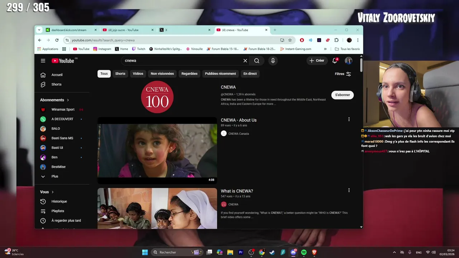Image resolution: width=459 pixels, height=258 pixels.
Task: Open the Basti Sans MS subscription
Action: point(62,138)
